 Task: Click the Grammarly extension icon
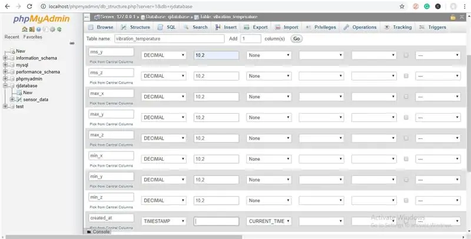pyautogui.click(x=426, y=6)
